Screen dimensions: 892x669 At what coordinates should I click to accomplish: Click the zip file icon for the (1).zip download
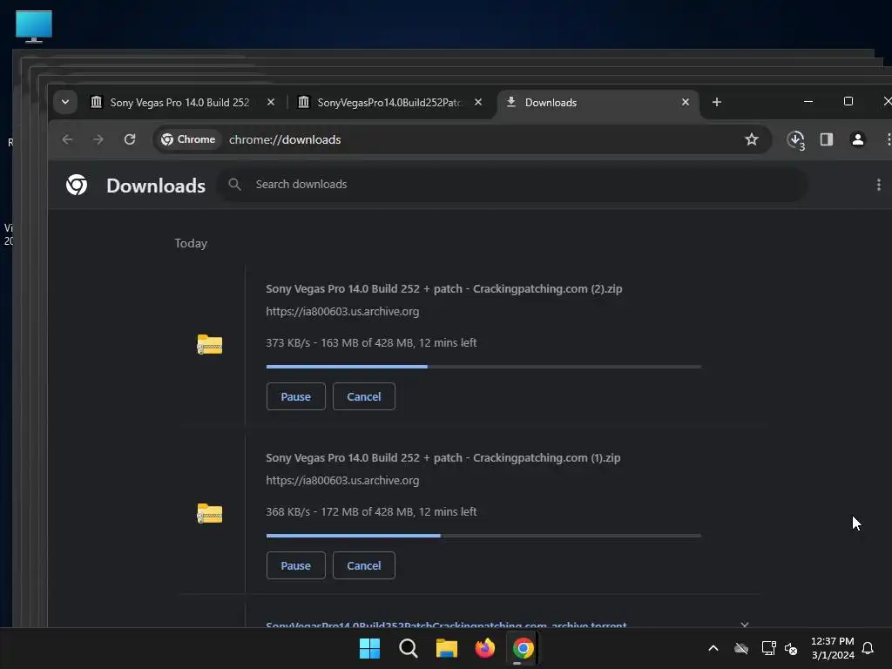click(x=209, y=513)
